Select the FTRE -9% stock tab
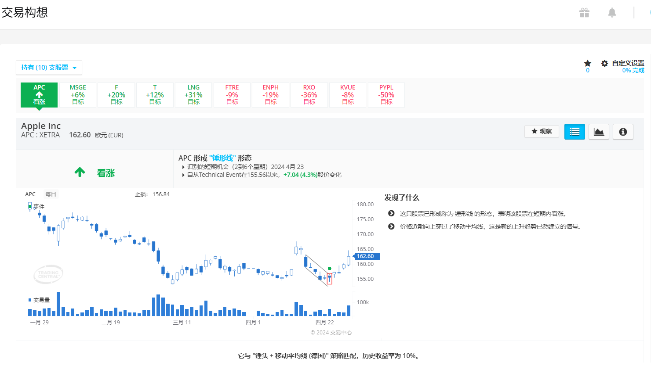 pos(232,95)
